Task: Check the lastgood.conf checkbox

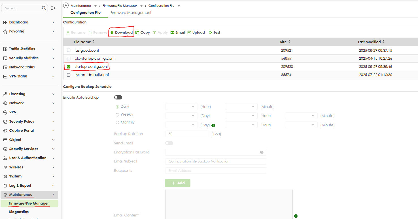Action: pos(69,50)
